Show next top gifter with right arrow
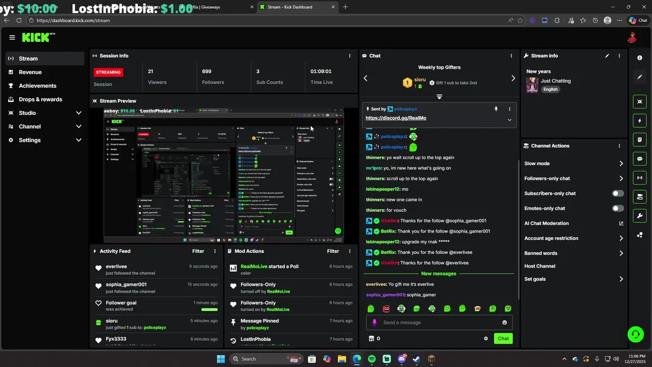 coord(513,78)
